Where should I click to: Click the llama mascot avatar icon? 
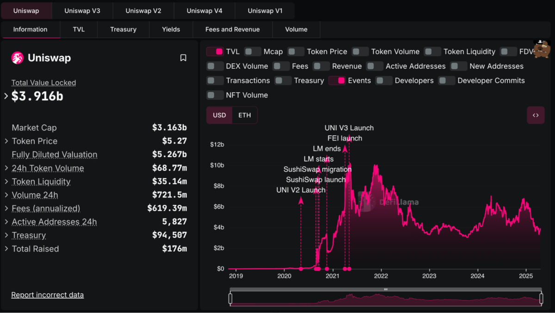(x=542, y=48)
